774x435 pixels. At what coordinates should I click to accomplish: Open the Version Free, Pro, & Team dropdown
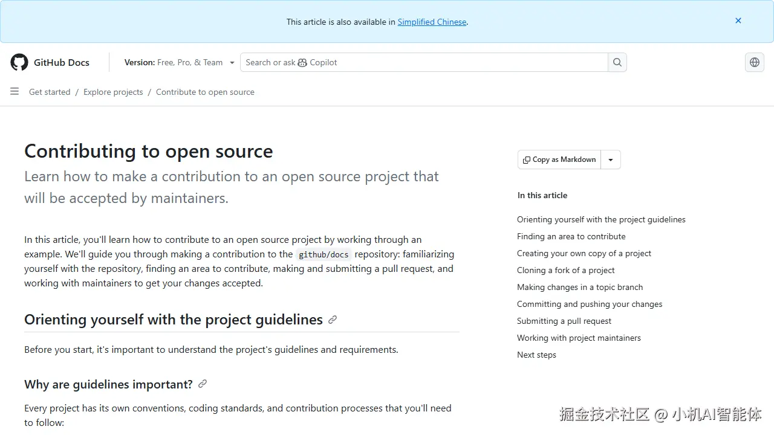pos(179,62)
